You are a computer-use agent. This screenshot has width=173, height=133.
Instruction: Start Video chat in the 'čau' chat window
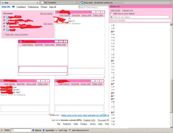coord(43,84)
